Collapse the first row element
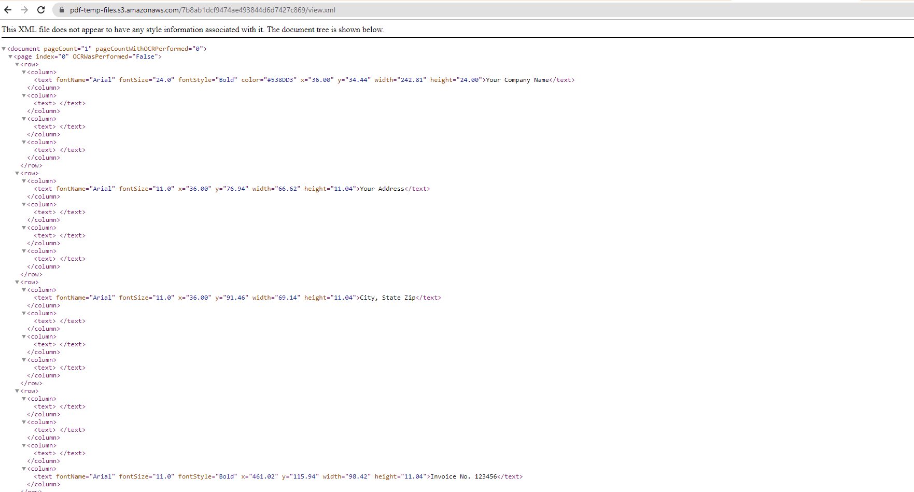 (x=17, y=64)
